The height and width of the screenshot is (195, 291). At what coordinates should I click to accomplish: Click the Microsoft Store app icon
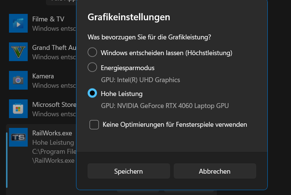click(18, 109)
